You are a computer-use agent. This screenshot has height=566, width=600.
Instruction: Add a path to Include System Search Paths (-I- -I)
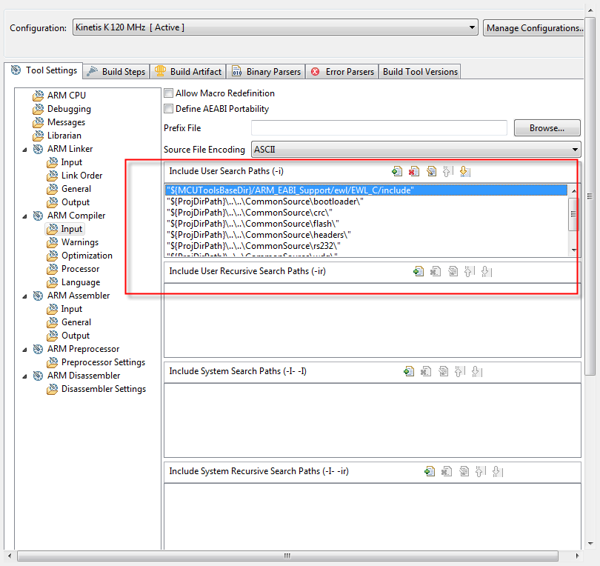409,371
